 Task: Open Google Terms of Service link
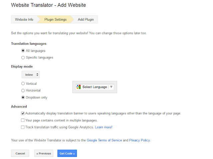click(104, 140)
